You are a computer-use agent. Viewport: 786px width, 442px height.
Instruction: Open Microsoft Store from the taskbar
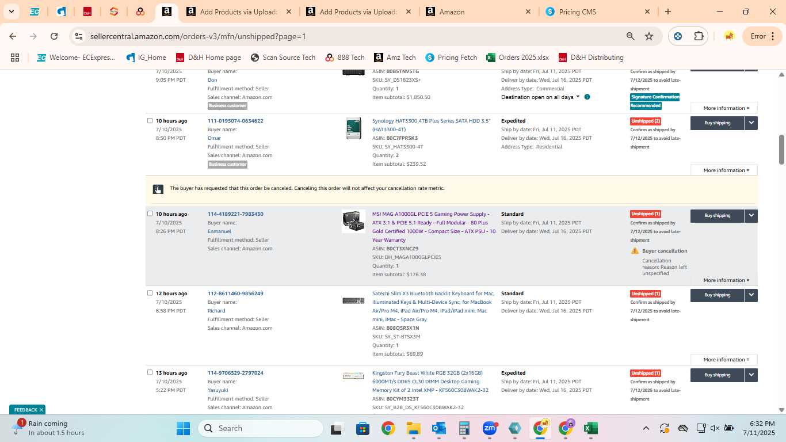(363, 428)
